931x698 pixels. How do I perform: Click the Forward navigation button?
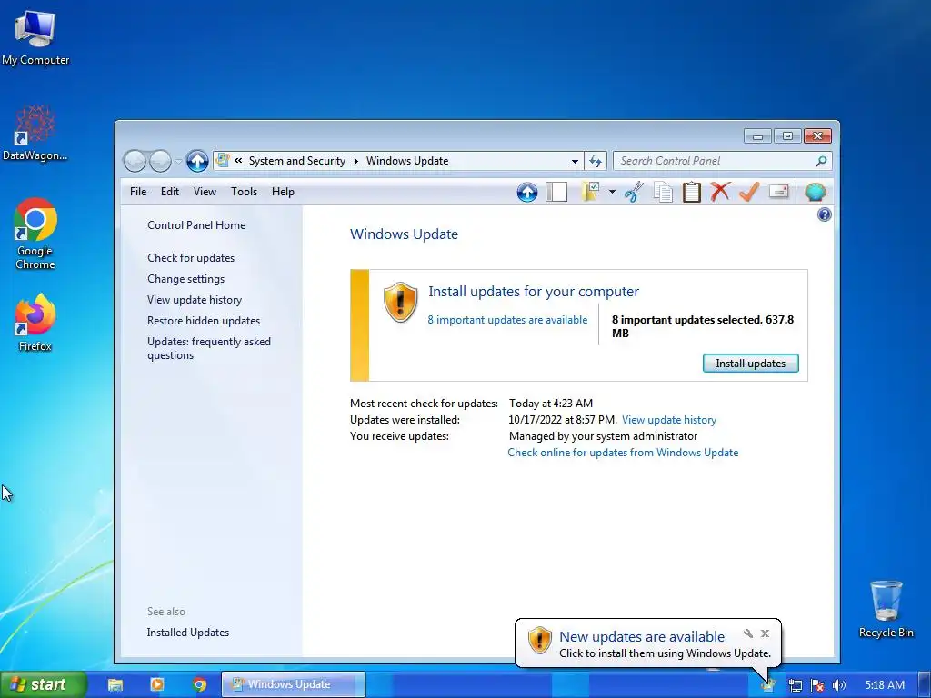(x=160, y=161)
